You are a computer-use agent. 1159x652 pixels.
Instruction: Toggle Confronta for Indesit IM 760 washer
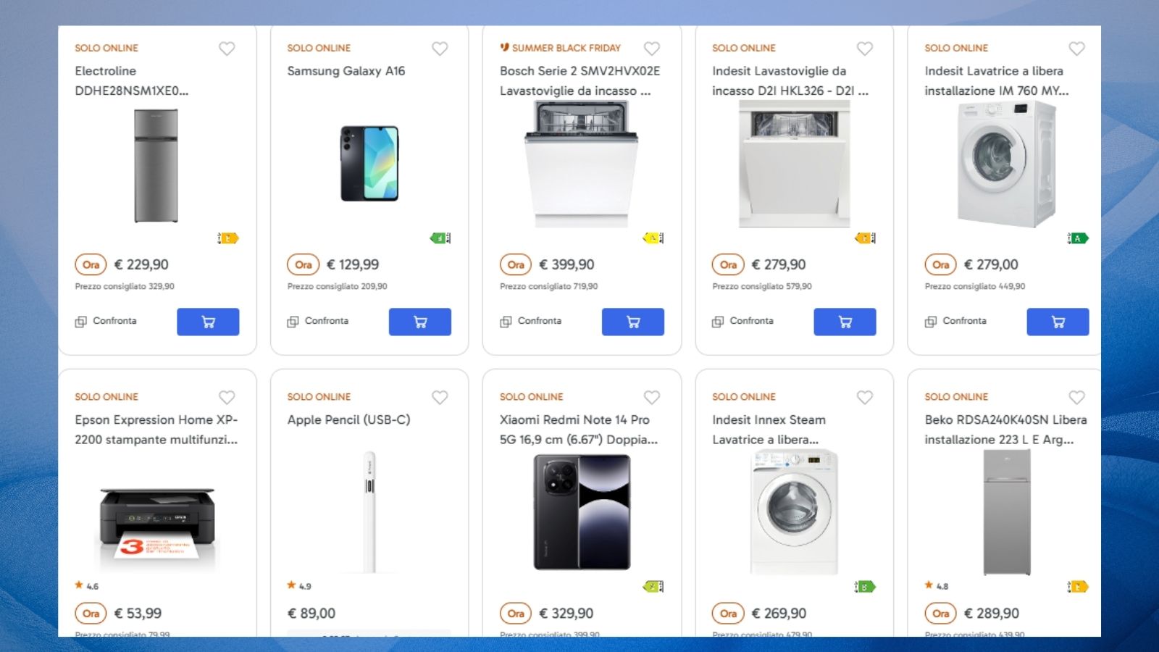tap(956, 321)
